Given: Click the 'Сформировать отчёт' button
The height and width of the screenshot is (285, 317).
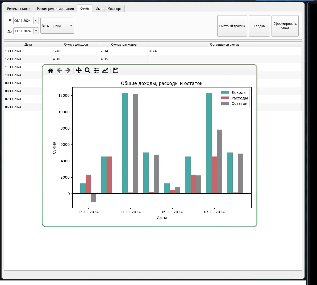Looking at the screenshot, I should click(x=285, y=26).
